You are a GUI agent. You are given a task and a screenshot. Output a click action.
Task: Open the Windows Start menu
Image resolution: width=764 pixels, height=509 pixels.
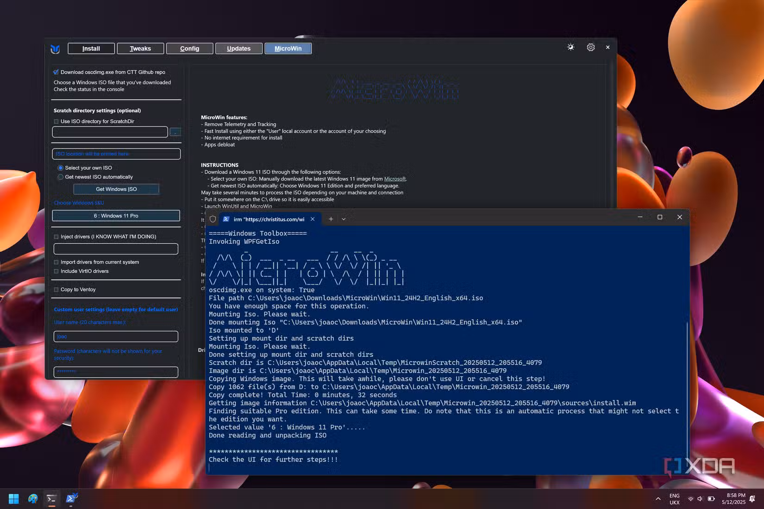14,498
